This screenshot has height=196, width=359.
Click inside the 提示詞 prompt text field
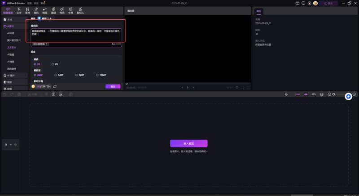[x=76, y=34]
